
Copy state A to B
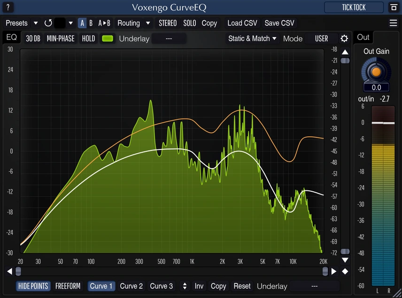coord(104,23)
